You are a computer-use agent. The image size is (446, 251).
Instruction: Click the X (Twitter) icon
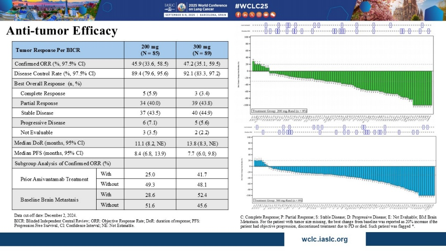click(x=252, y=15)
